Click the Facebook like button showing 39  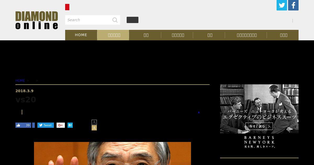pos(23,125)
